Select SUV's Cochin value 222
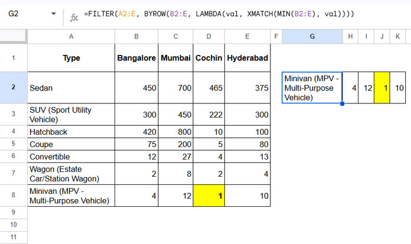 coord(208,114)
